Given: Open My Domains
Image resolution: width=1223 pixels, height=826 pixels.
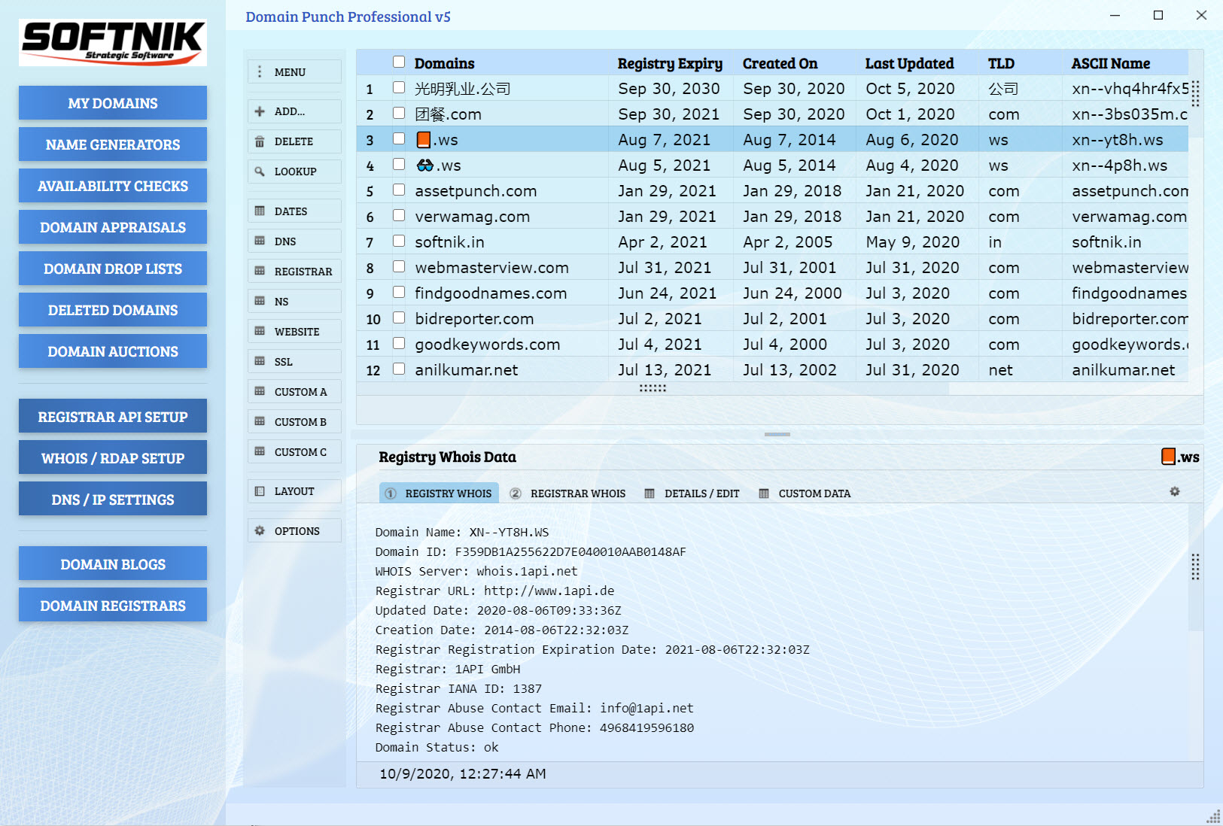Looking at the screenshot, I should [x=113, y=103].
